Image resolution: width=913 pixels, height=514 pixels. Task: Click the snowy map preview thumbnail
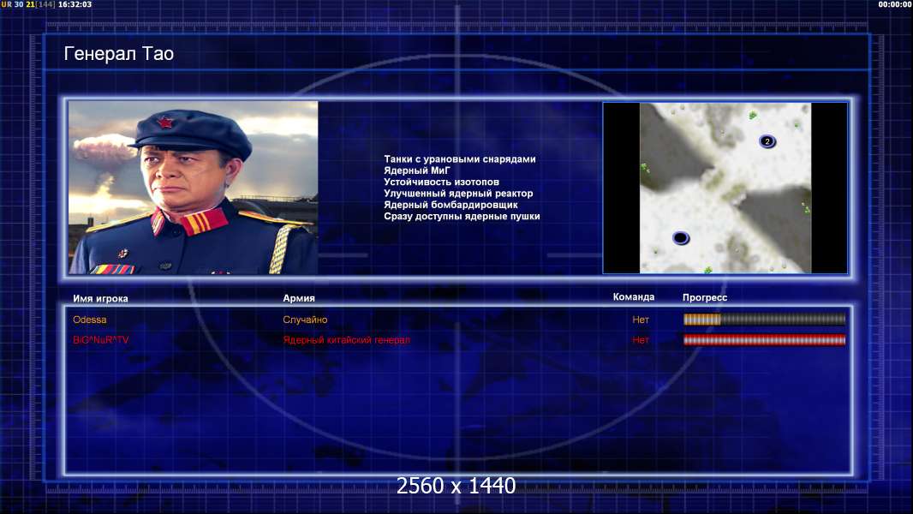coord(725,188)
